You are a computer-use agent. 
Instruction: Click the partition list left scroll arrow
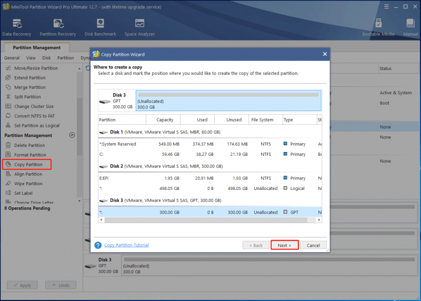pos(101,220)
